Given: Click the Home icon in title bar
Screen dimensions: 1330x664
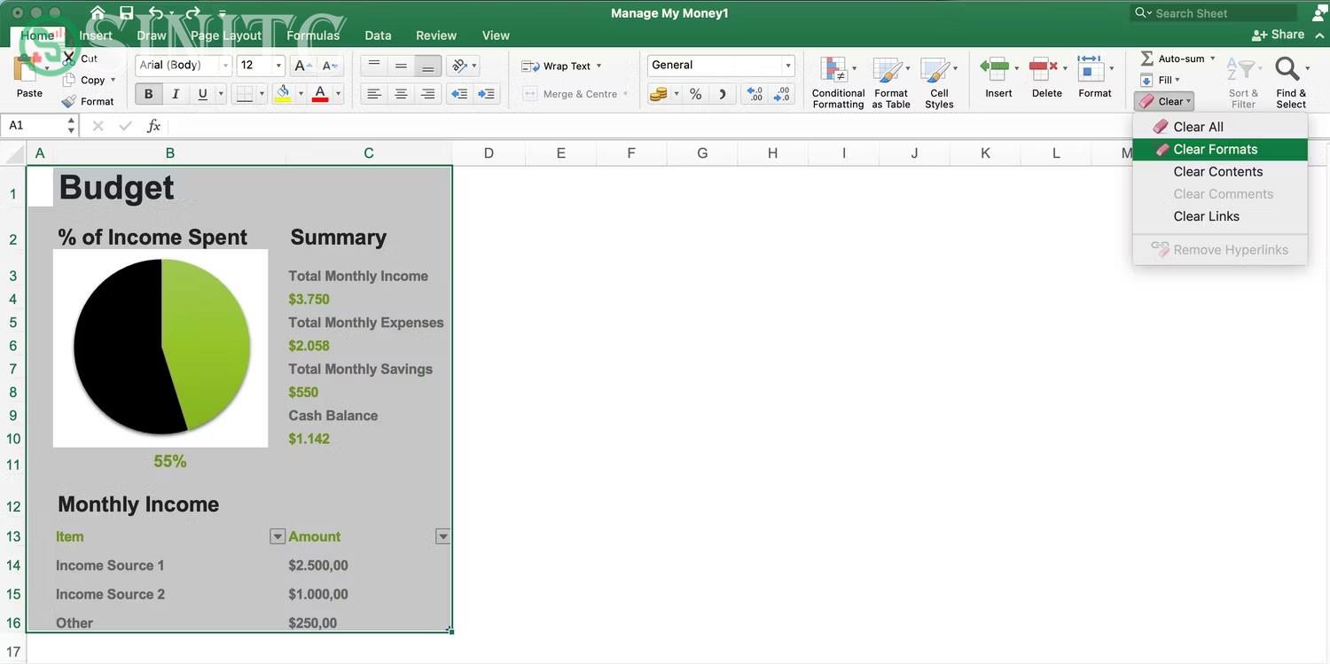Looking at the screenshot, I should pyautogui.click(x=98, y=13).
